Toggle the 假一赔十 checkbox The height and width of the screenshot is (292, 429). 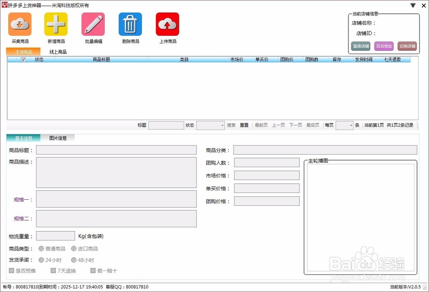coord(93,271)
